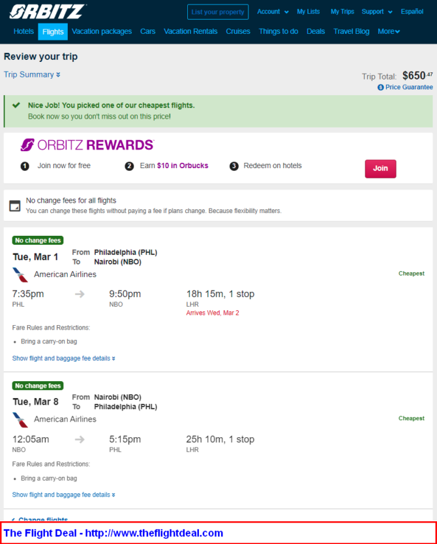
Task: Open the More navigation dropdown
Action: click(x=389, y=31)
